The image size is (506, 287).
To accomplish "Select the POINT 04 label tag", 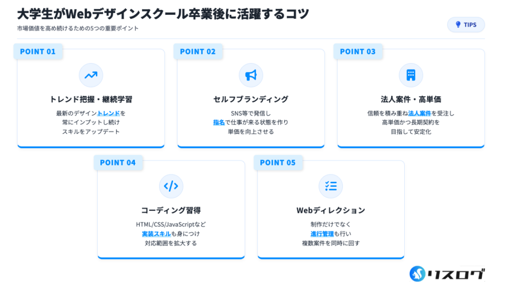I will [x=118, y=163].
